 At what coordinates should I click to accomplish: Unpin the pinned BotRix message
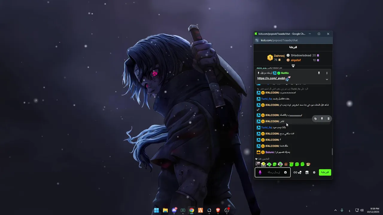click(319, 73)
